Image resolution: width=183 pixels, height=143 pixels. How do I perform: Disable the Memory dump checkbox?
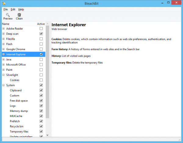coord(41,111)
